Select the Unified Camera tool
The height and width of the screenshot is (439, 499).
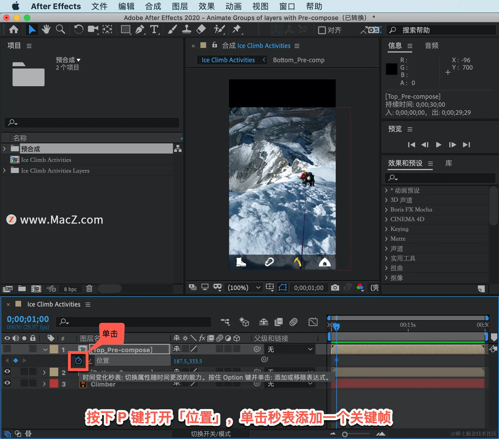(x=93, y=29)
